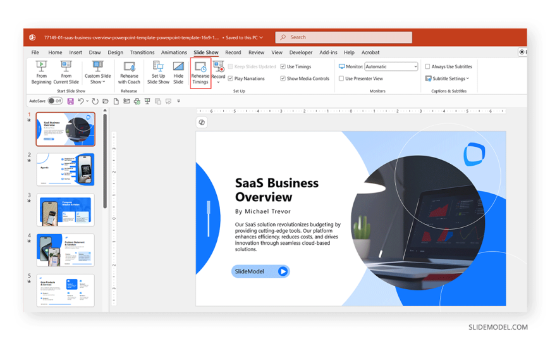Image resolution: width=550 pixels, height=341 pixels.
Task: Expand Subtitle Settings dropdown
Action: click(468, 78)
